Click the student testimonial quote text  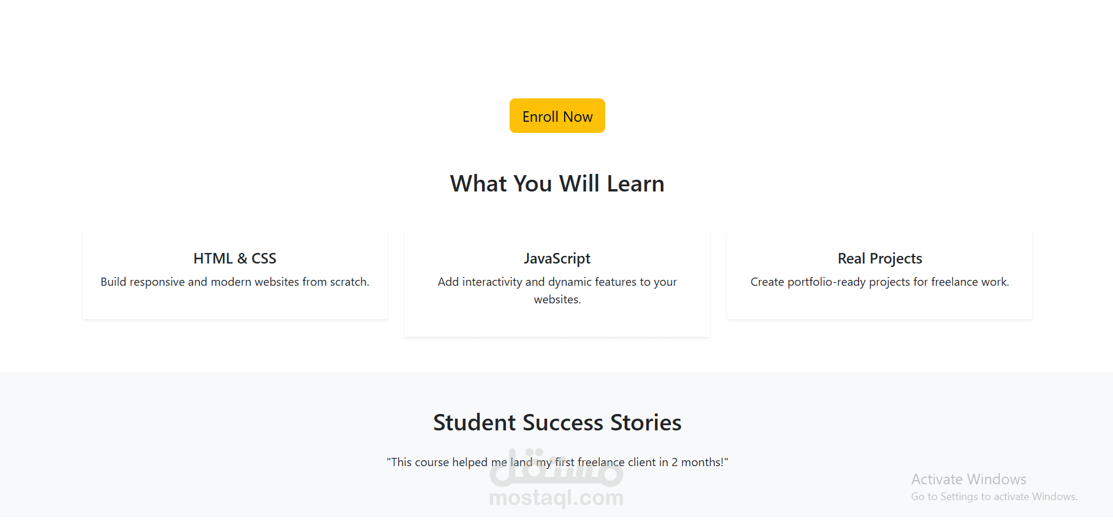click(x=556, y=462)
